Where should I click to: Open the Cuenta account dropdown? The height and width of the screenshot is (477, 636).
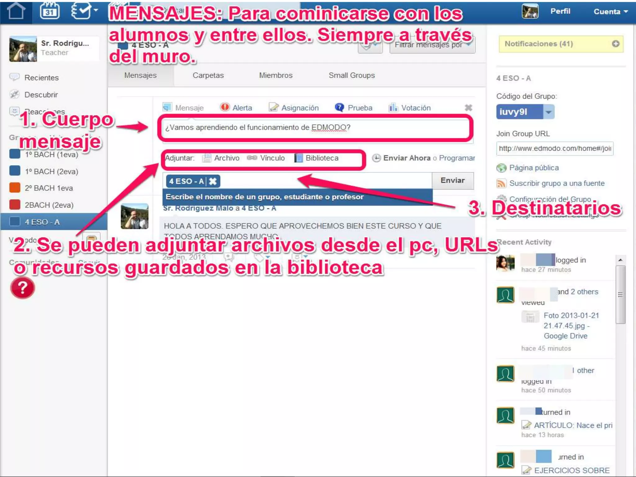point(611,11)
